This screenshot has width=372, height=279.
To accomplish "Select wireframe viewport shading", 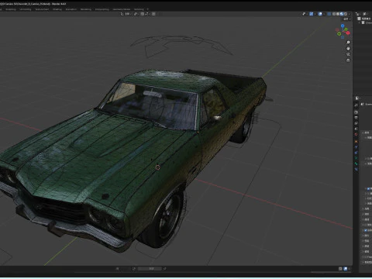I will (334, 14).
